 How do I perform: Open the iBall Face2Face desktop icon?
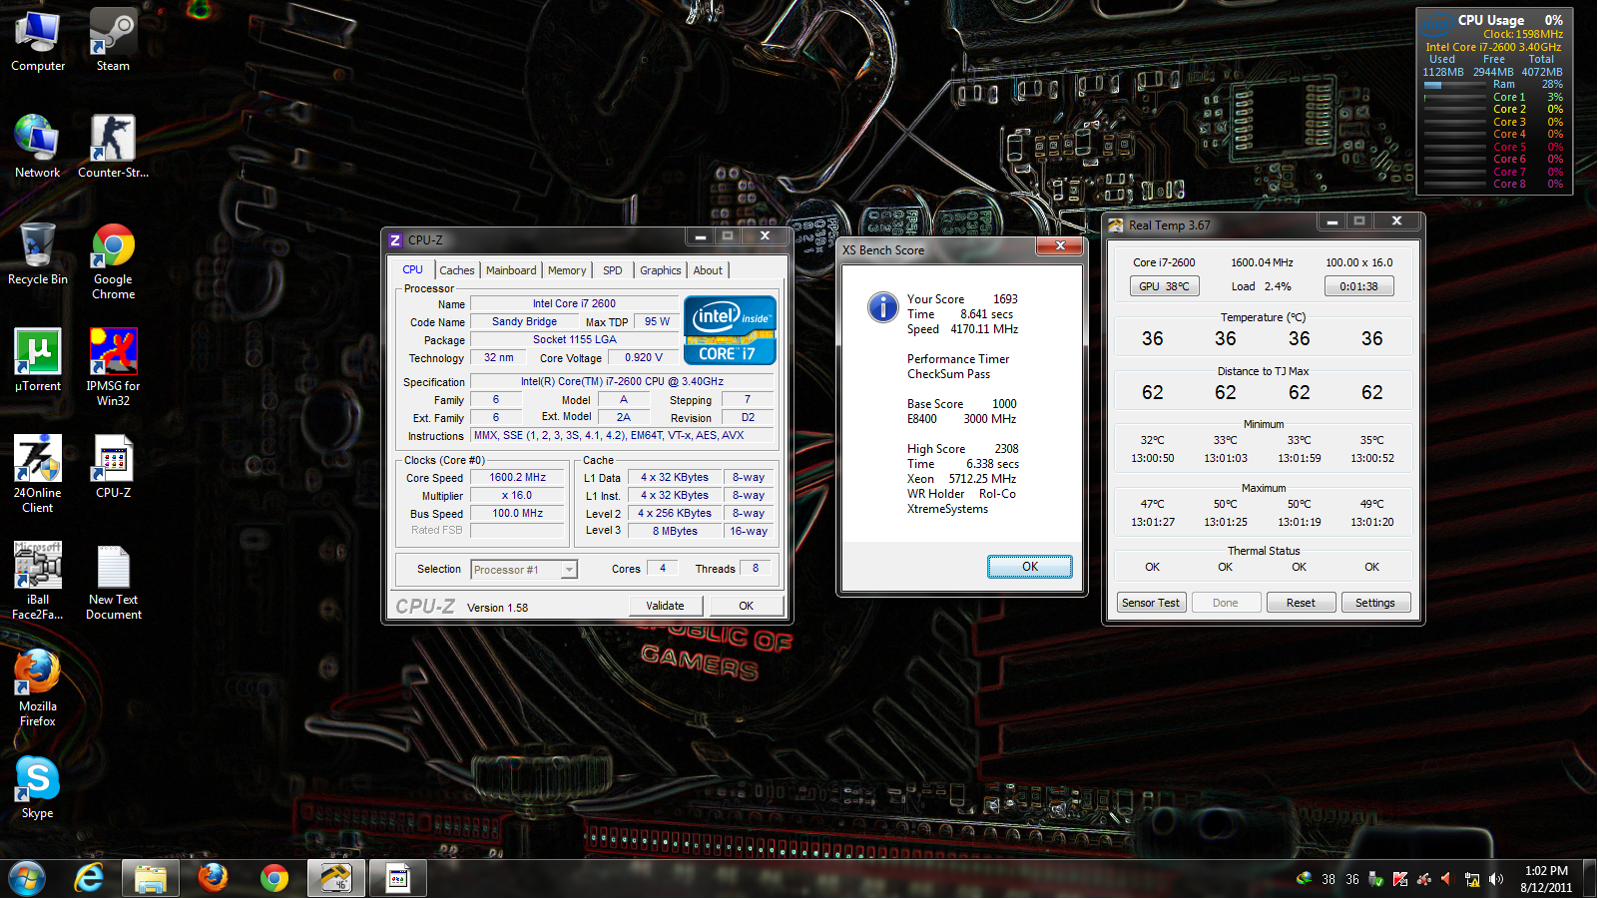click(38, 581)
